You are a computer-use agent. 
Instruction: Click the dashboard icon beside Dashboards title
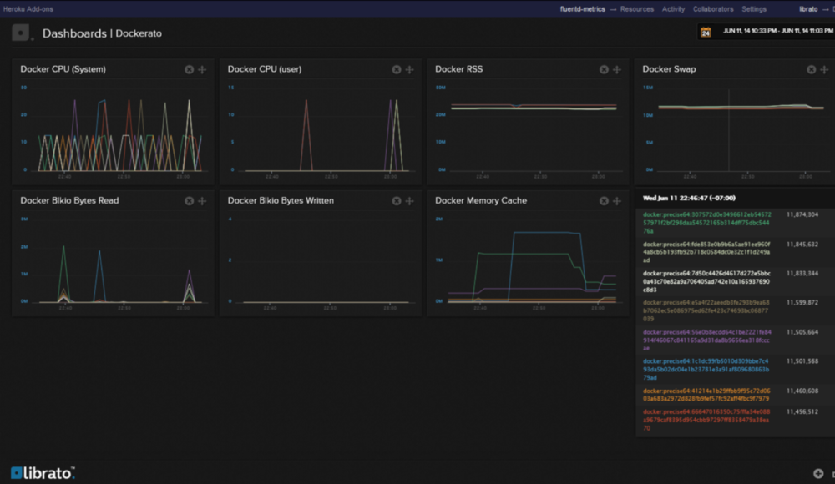pos(21,33)
